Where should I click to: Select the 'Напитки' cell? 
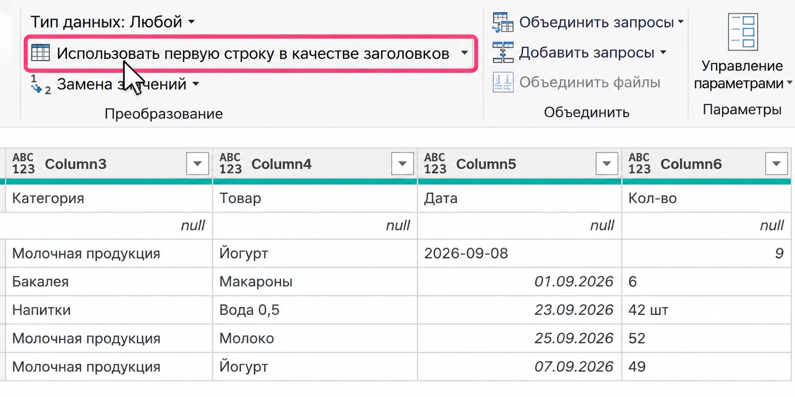point(109,310)
